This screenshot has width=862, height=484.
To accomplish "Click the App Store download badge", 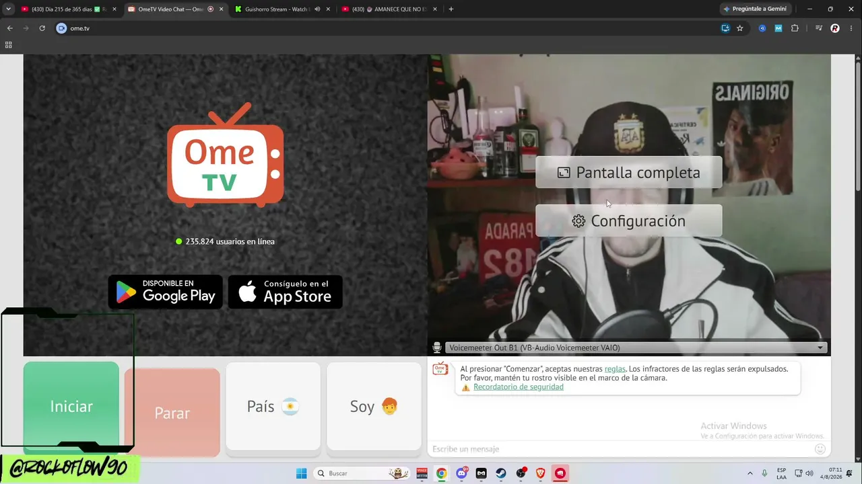I will pyautogui.click(x=286, y=292).
